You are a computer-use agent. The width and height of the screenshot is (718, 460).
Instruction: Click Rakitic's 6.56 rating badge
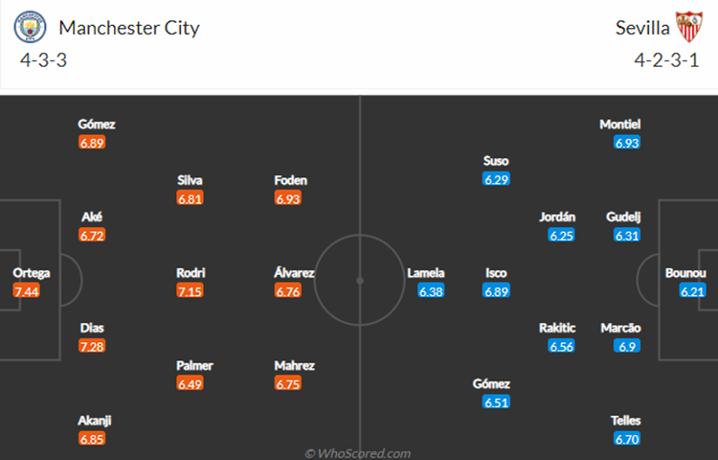(x=562, y=346)
